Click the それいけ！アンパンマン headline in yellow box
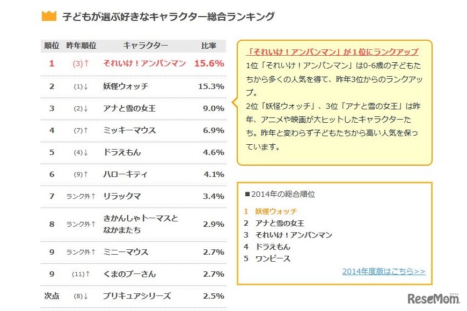 click(332, 52)
